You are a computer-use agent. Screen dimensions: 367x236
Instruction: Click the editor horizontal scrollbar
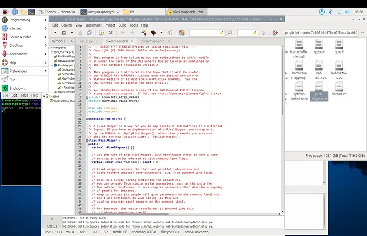123,214
